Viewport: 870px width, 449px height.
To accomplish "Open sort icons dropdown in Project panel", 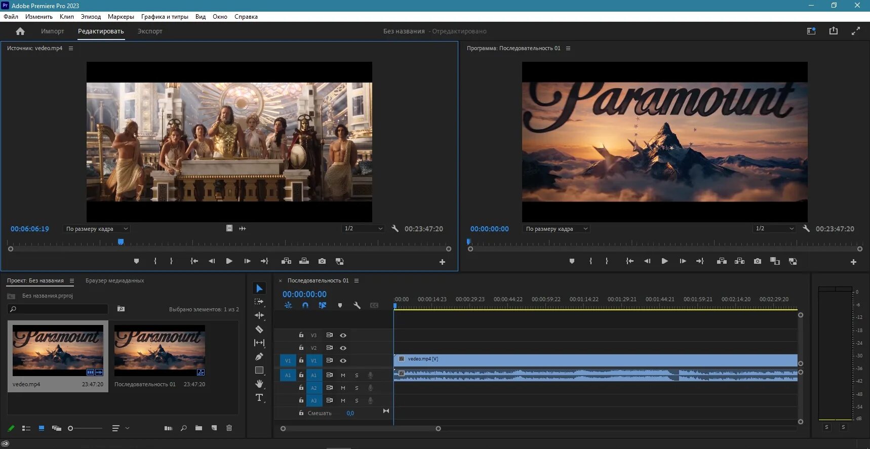I will click(121, 428).
